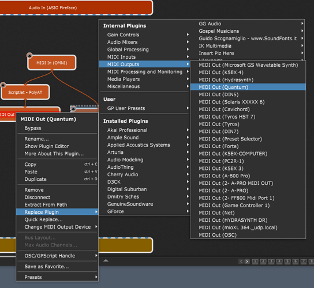Choose Copy from the context menu
Screen dimensions: 314x288
click(x=57, y=164)
